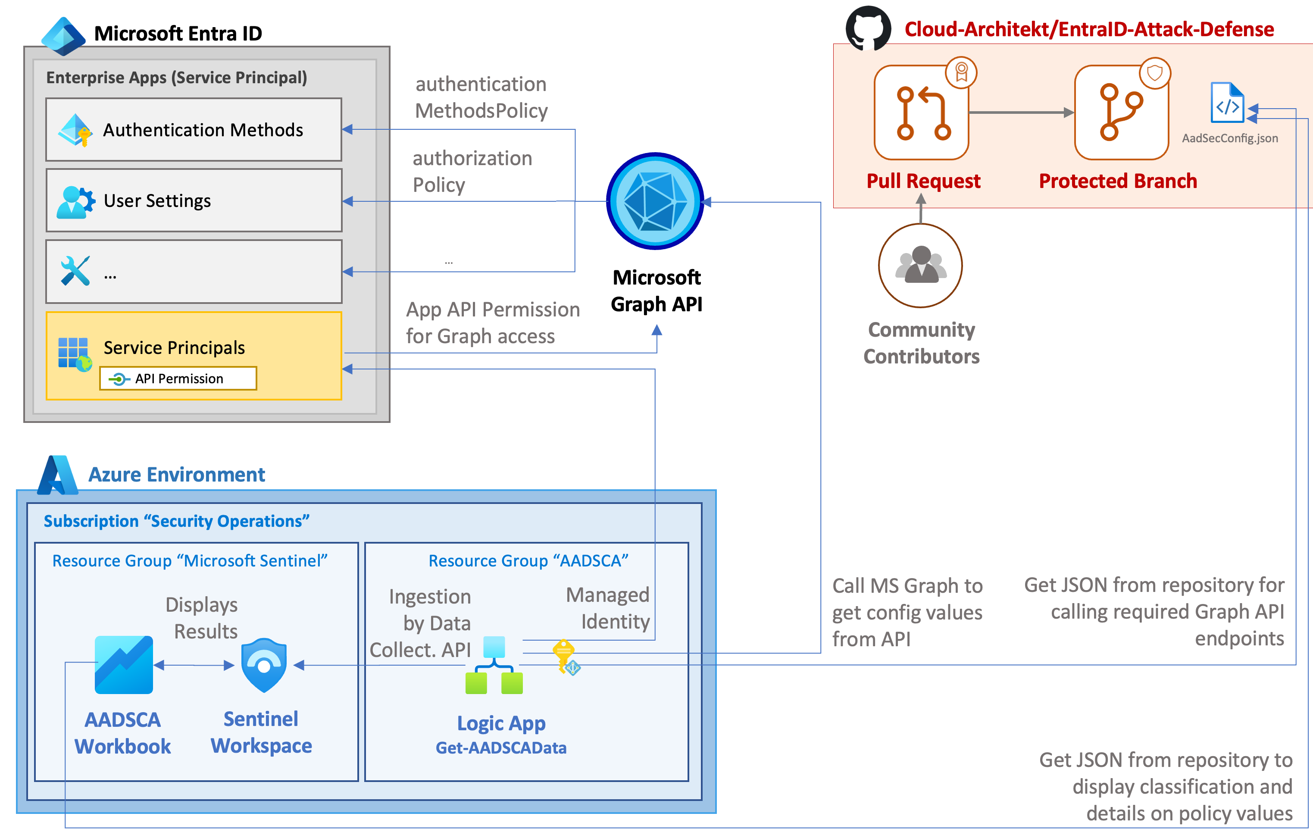The image size is (1313, 832).
Task: Click the Sentinel Workspace label
Action: [261, 733]
